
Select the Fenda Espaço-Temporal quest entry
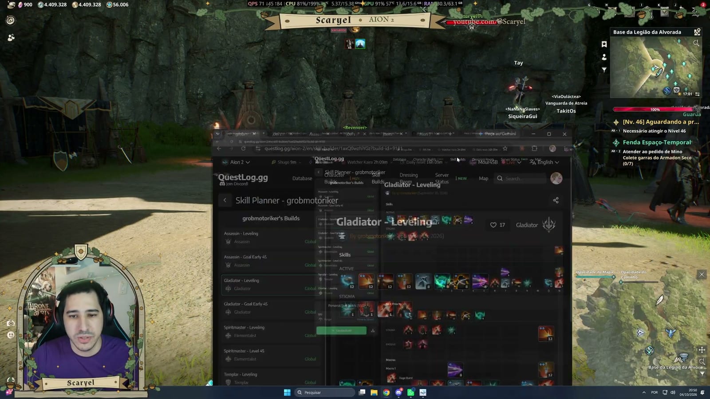652,142
